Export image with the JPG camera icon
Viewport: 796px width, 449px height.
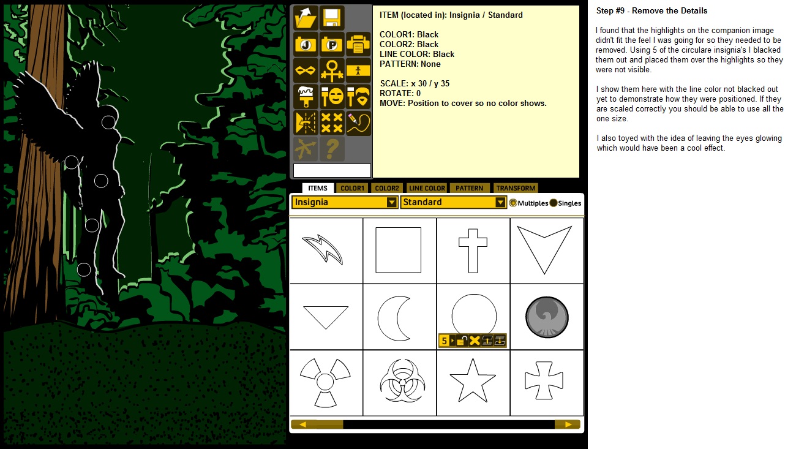pyautogui.click(x=306, y=44)
